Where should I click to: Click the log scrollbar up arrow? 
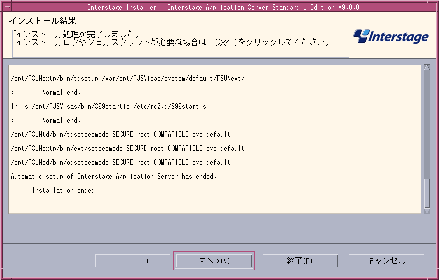tap(427, 67)
